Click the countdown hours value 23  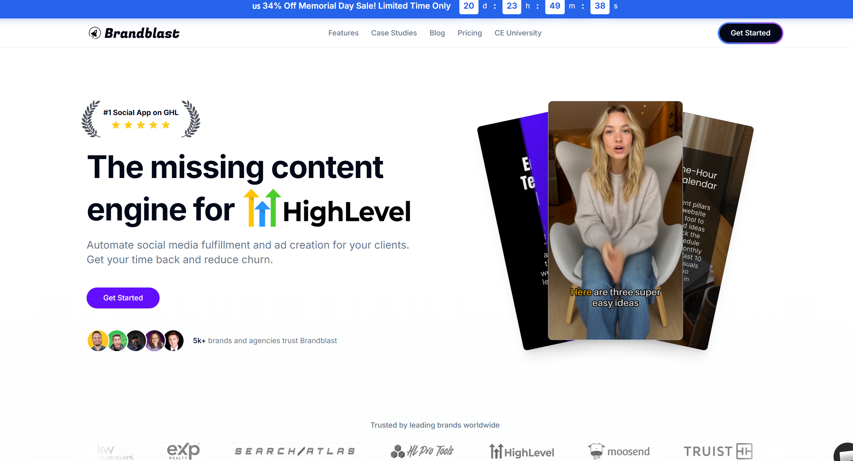pos(512,6)
